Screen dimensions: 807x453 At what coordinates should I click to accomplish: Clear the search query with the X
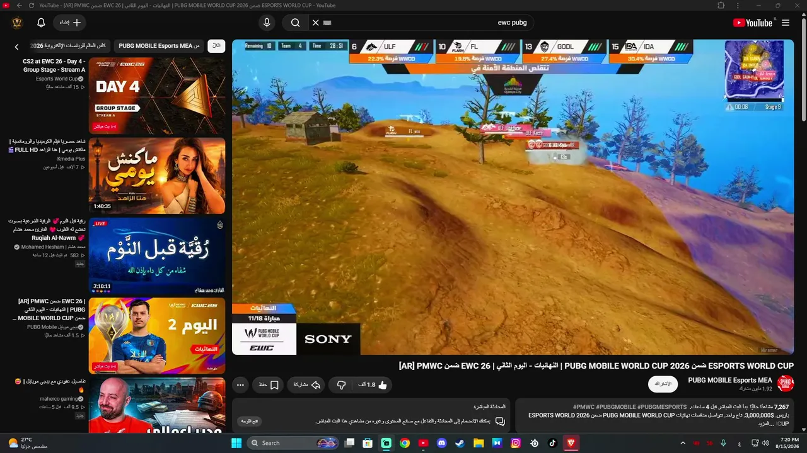[316, 23]
